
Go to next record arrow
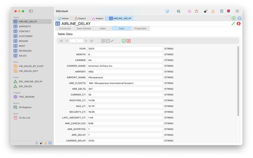coord(86,41)
